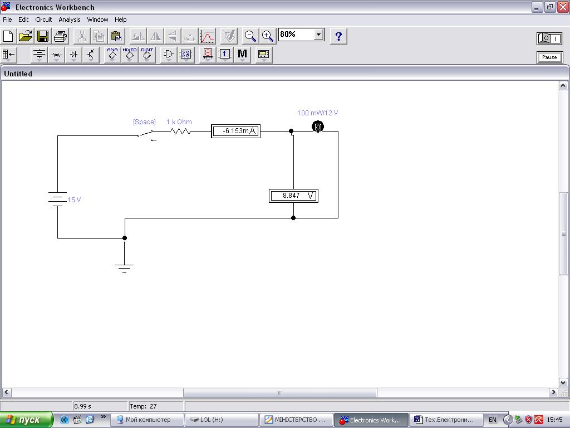Print the circuit
Image resolution: width=570 pixels, height=428 pixels.
click(x=60, y=36)
